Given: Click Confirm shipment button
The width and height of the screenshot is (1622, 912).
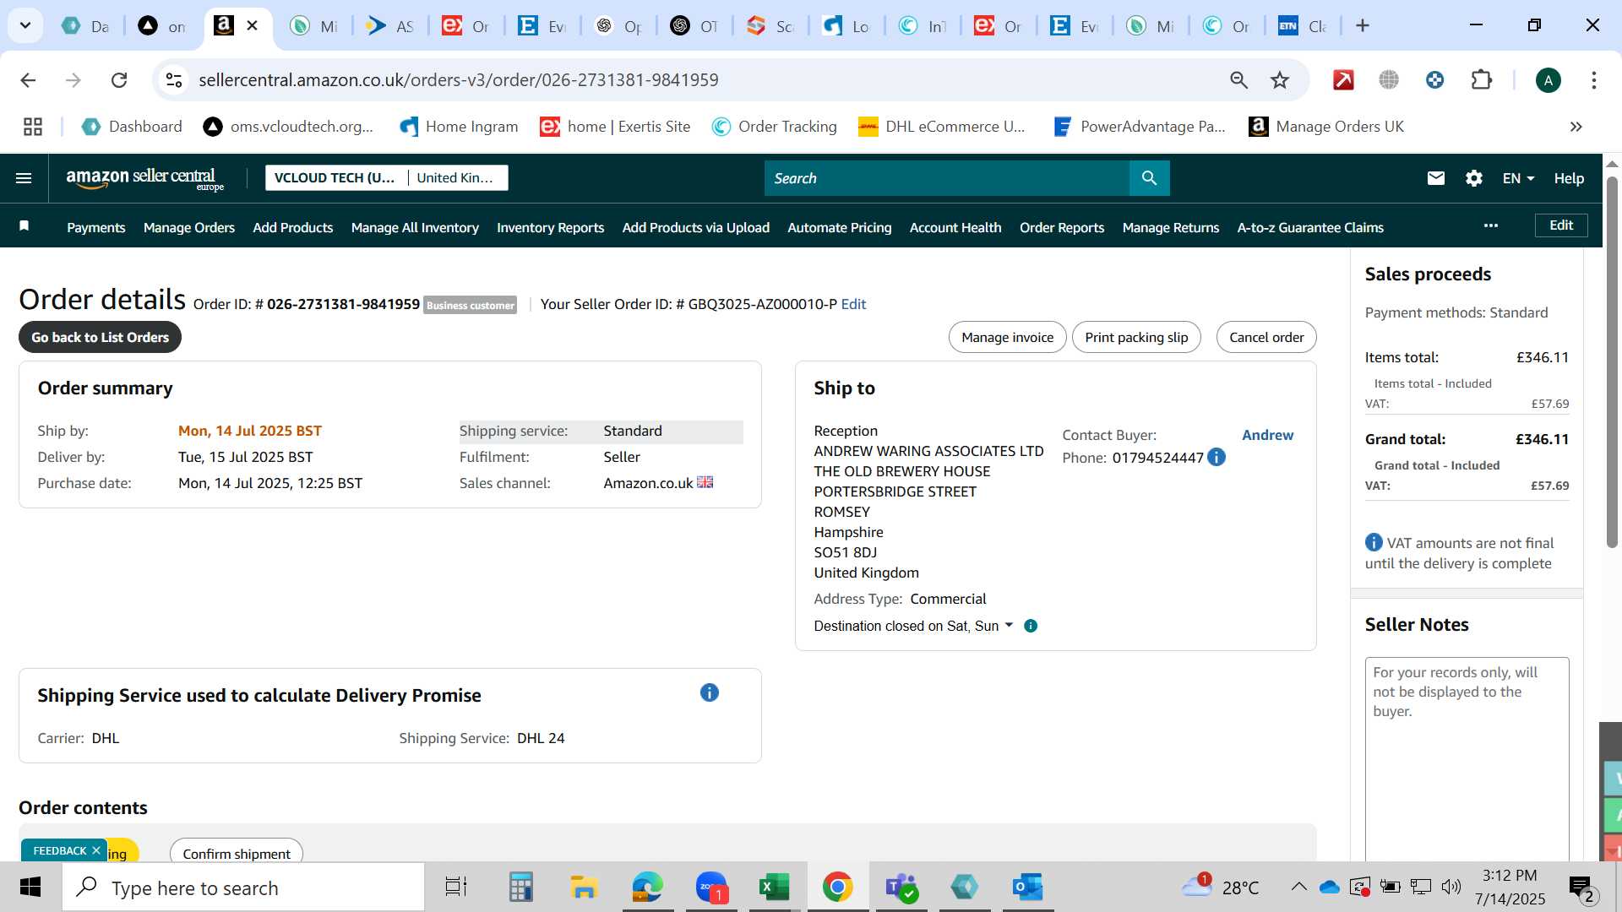Looking at the screenshot, I should click(x=236, y=851).
